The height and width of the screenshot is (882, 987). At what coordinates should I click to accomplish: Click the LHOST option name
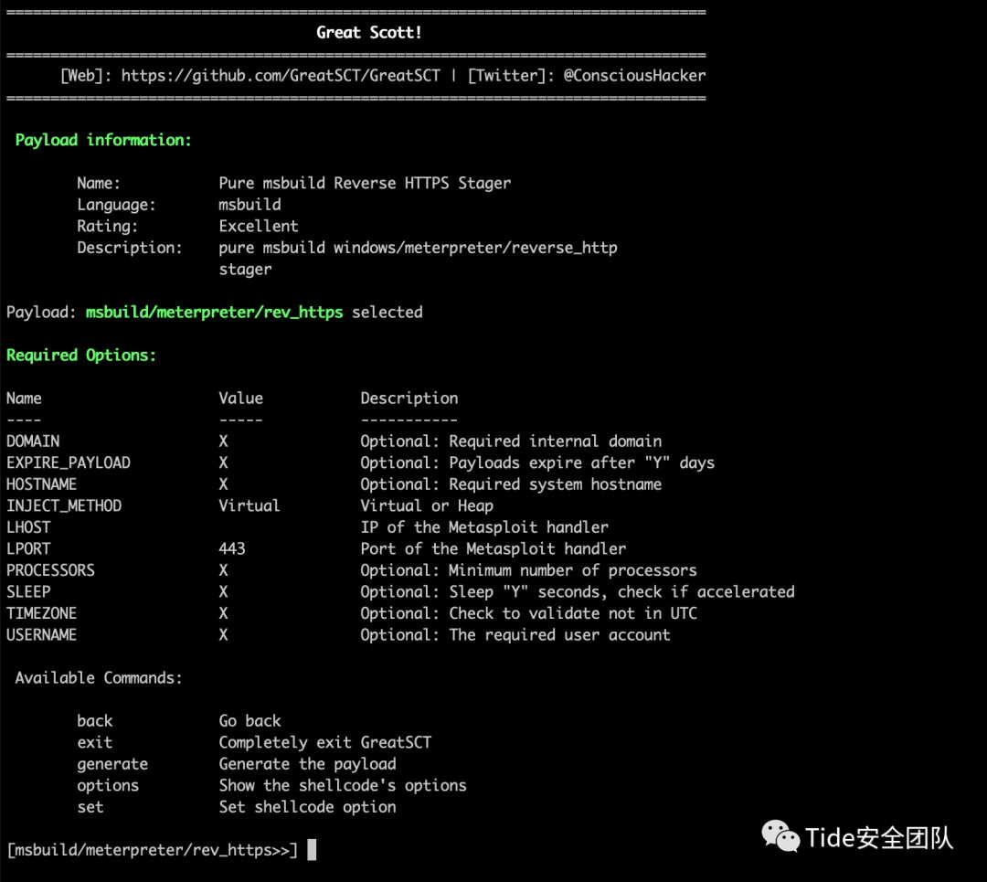[28, 527]
